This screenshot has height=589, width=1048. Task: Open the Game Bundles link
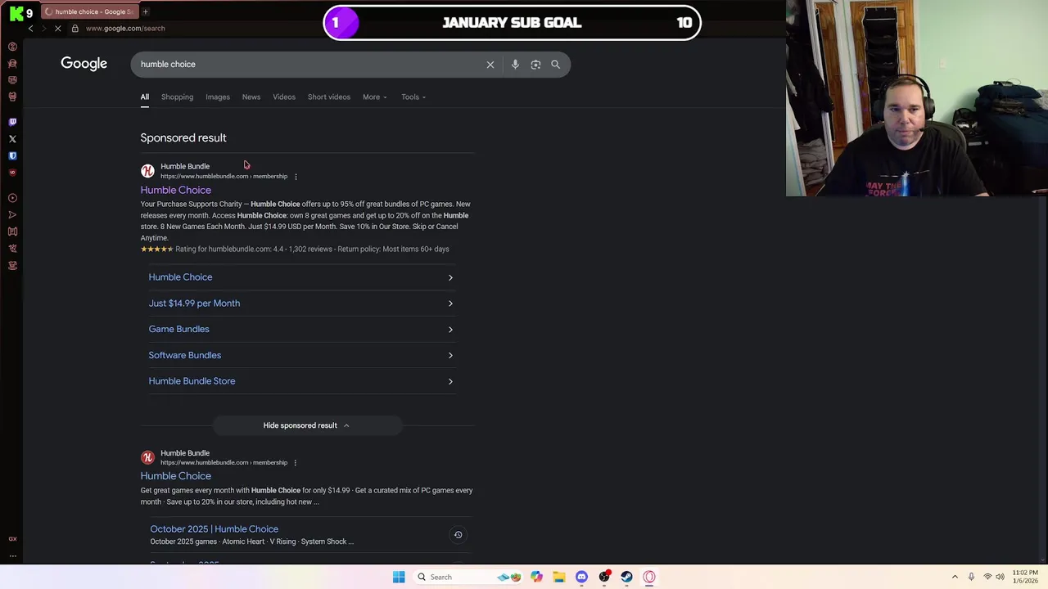click(178, 330)
